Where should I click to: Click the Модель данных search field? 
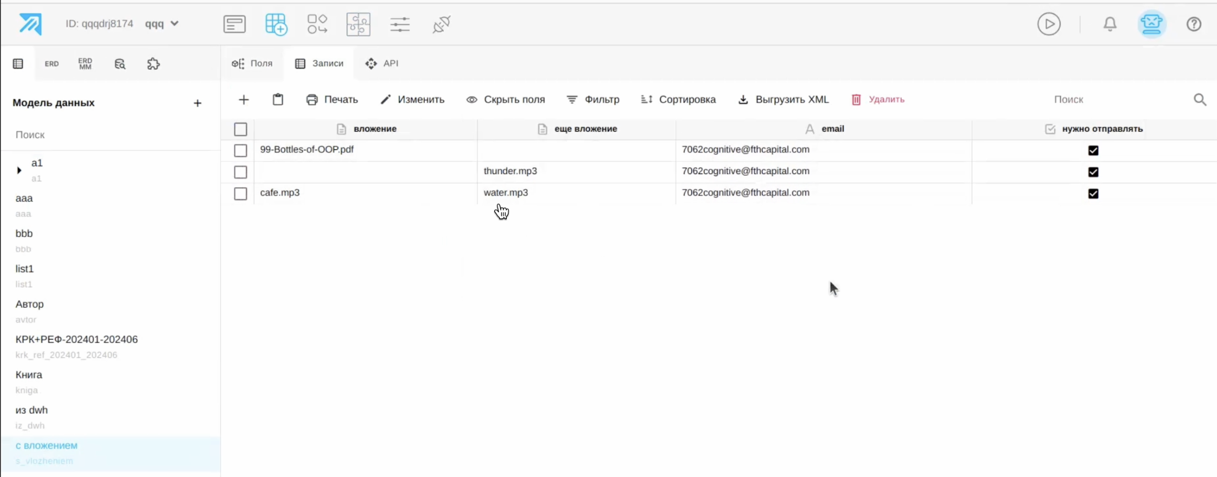[110, 135]
